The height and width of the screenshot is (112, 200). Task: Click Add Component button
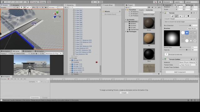[x=180, y=72]
